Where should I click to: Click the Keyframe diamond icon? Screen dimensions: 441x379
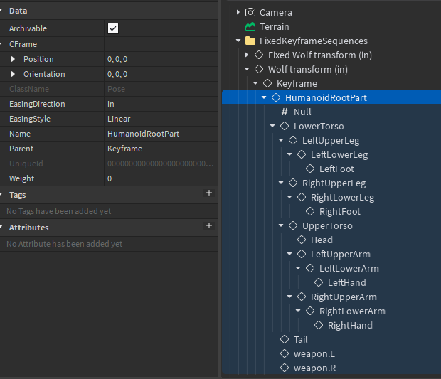[x=267, y=83]
